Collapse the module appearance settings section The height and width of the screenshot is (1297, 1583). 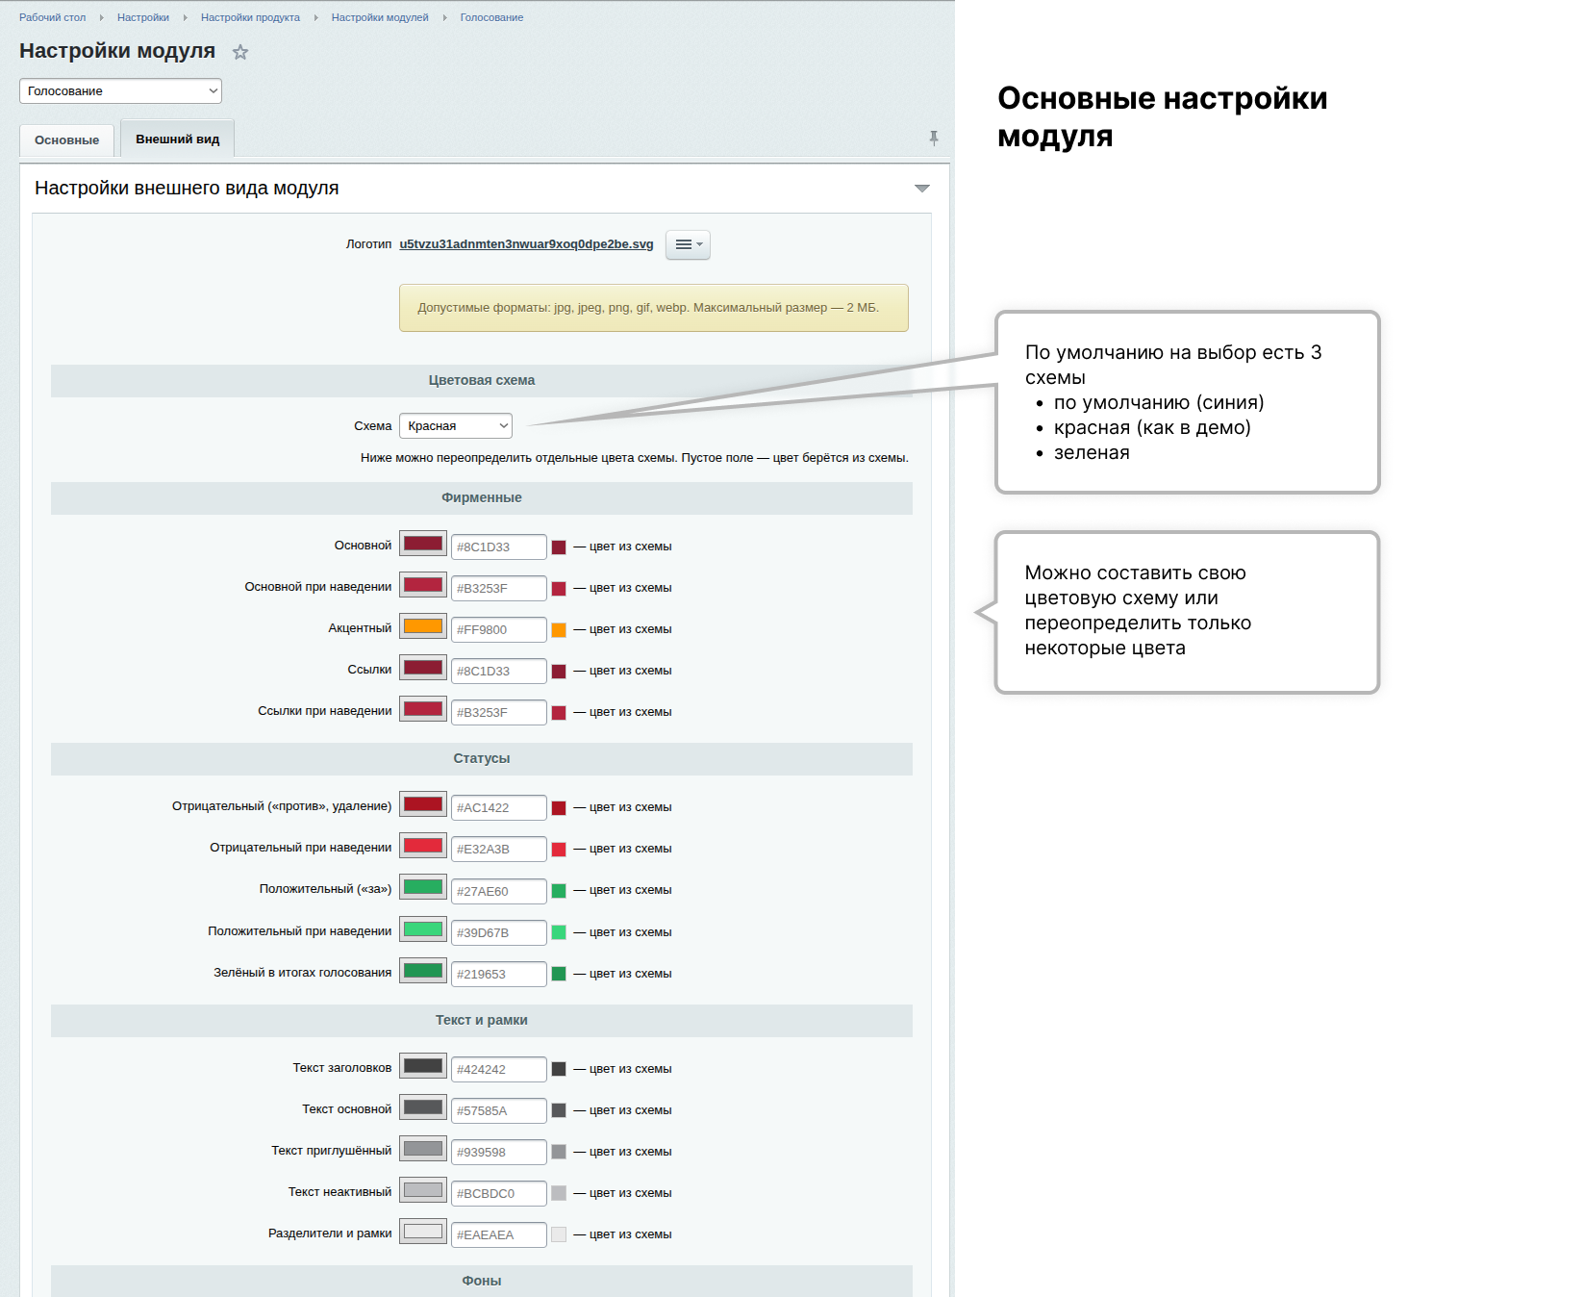[x=922, y=189]
